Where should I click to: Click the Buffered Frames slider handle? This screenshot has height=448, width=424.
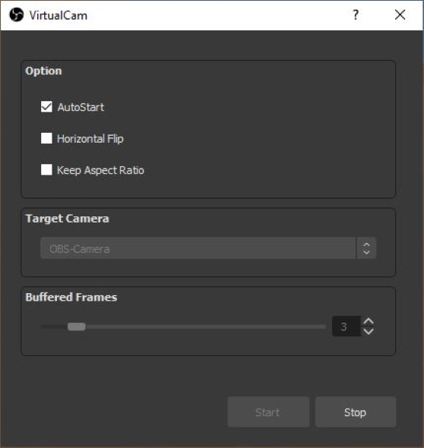click(77, 327)
